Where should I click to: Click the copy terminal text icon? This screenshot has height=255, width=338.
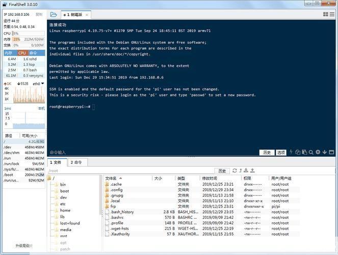click(298, 152)
